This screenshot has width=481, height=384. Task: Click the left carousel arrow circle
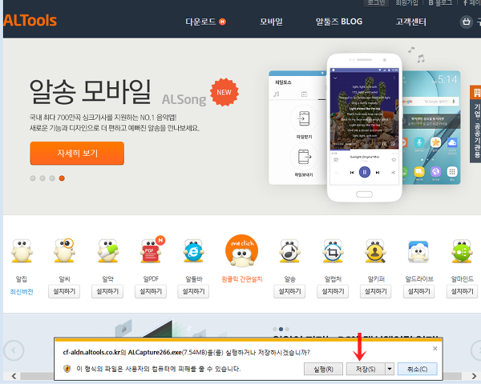point(14,350)
